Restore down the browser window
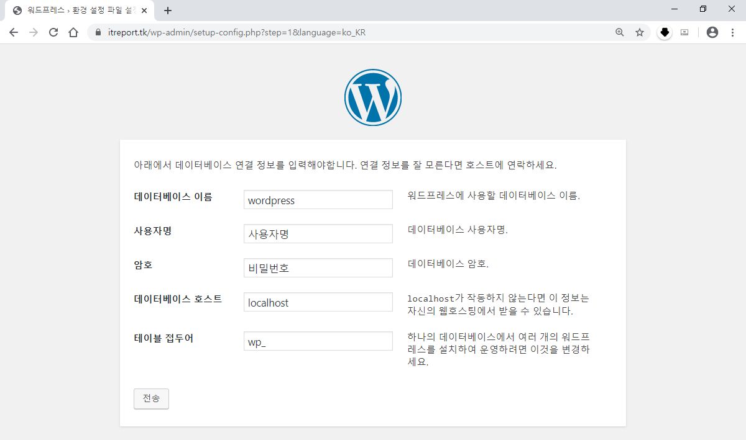Screen dimensions: 746x440 [703, 9]
